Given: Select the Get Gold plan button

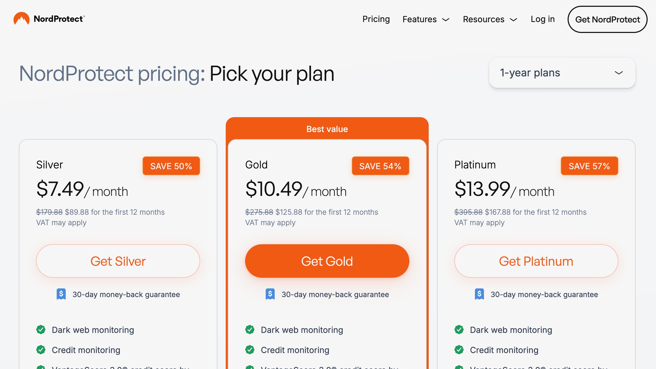Looking at the screenshot, I should tap(327, 261).
